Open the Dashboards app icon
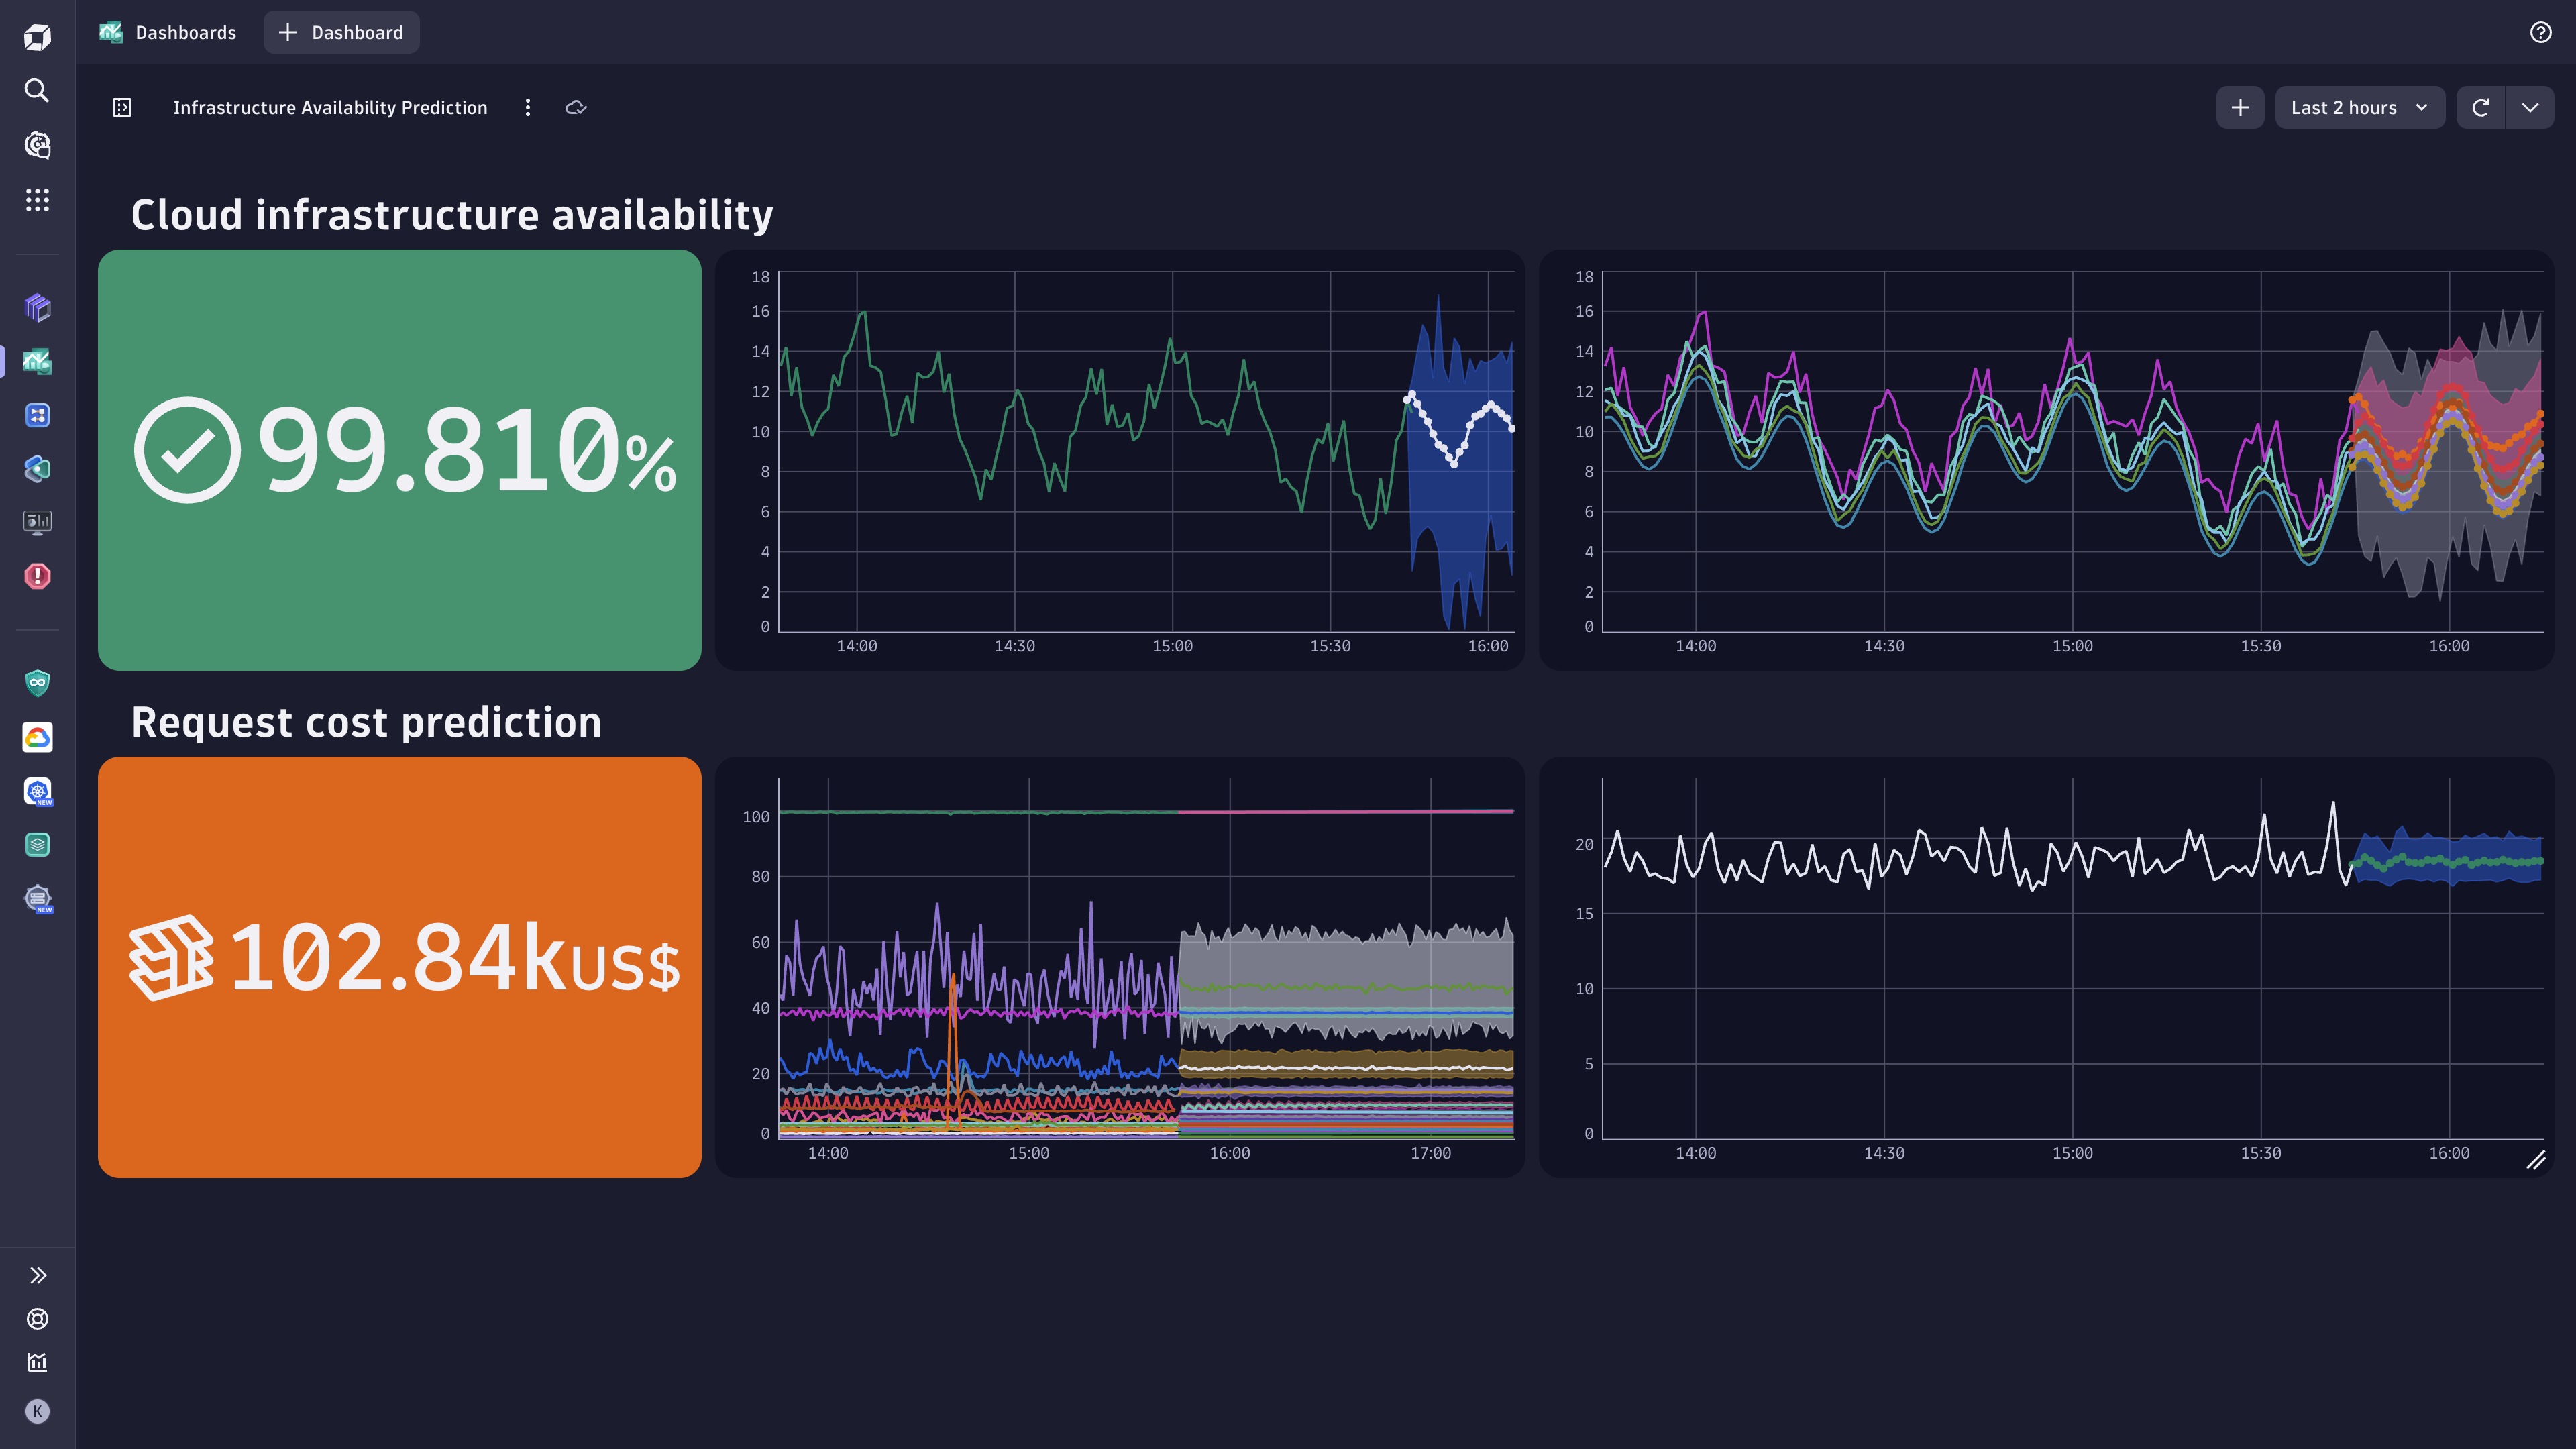This screenshot has height=1449, width=2576. (x=37, y=361)
